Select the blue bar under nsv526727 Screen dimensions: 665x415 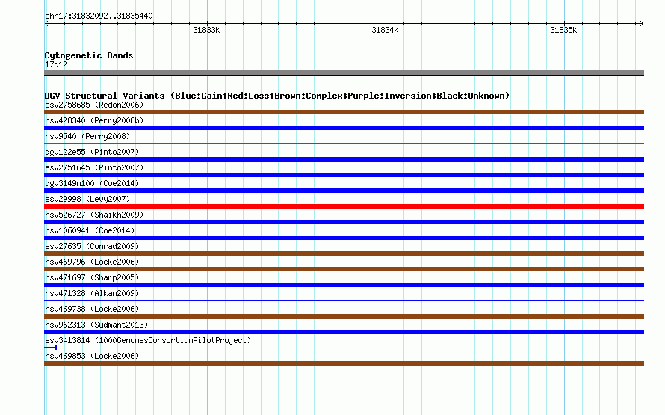click(x=344, y=222)
